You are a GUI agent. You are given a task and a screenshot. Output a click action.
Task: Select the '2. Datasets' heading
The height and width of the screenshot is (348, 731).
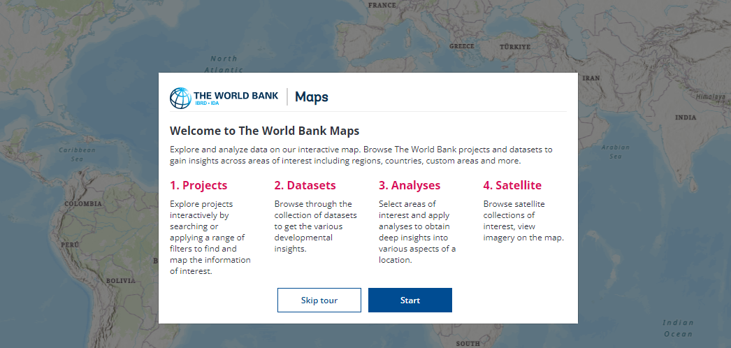(x=305, y=185)
